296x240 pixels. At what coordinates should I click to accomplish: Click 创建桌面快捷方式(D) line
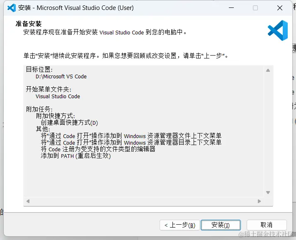69,123
